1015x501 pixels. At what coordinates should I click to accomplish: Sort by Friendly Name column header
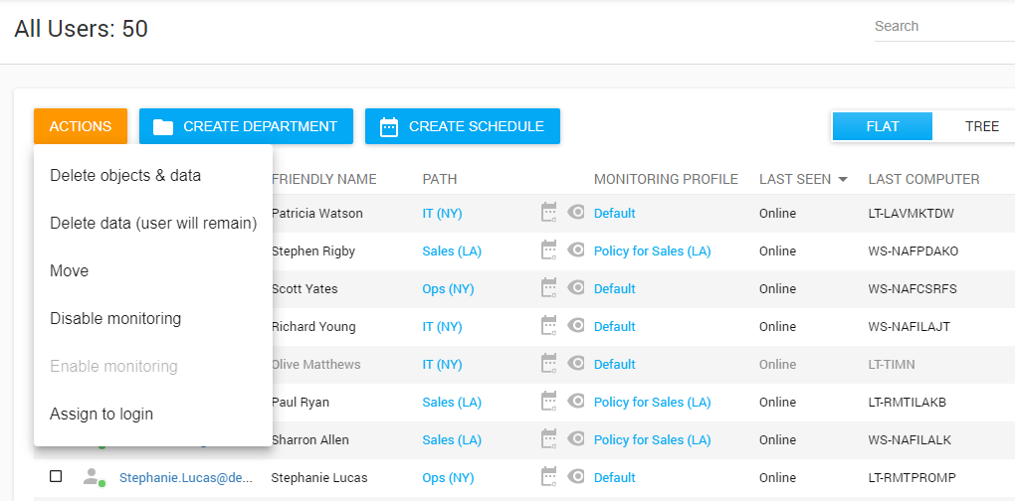coord(323,179)
